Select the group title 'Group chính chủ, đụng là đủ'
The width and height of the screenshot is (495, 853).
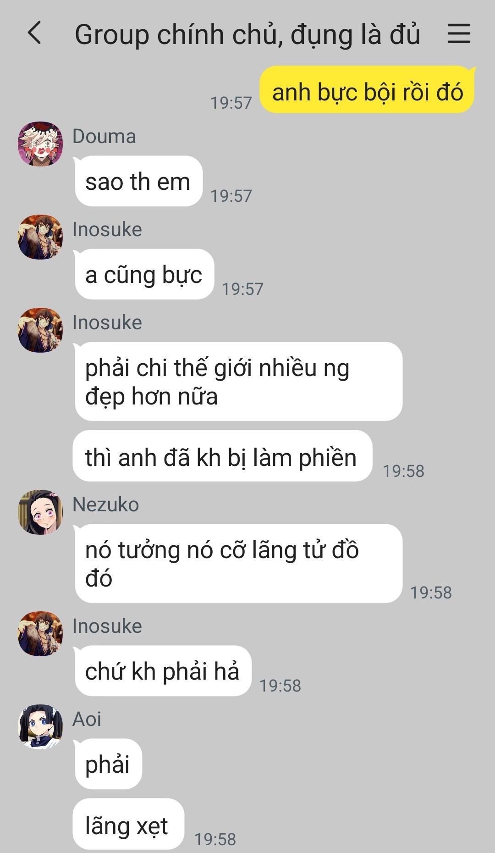tap(247, 34)
